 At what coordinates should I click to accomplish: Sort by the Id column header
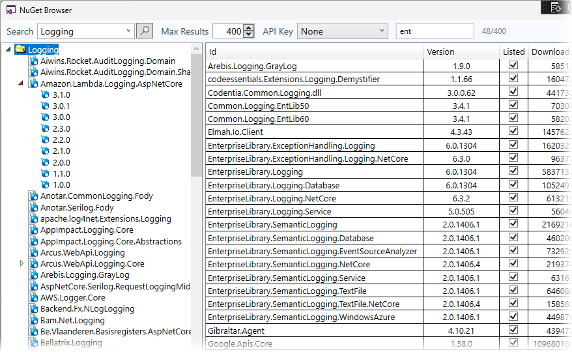point(315,51)
